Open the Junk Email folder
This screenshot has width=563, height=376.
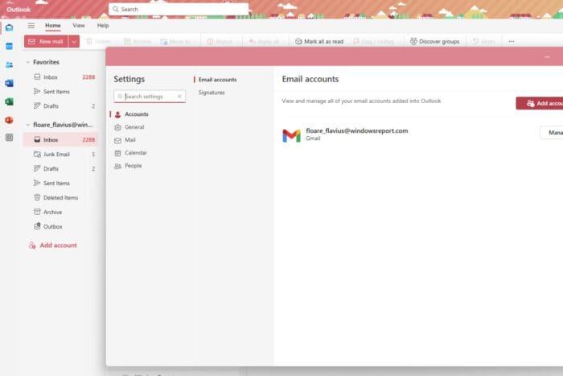pos(60,155)
